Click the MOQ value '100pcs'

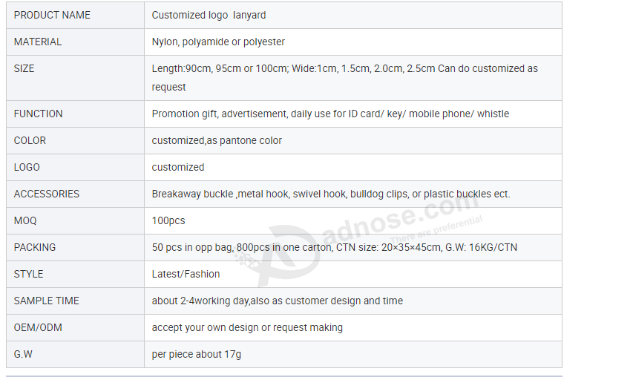click(x=168, y=220)
